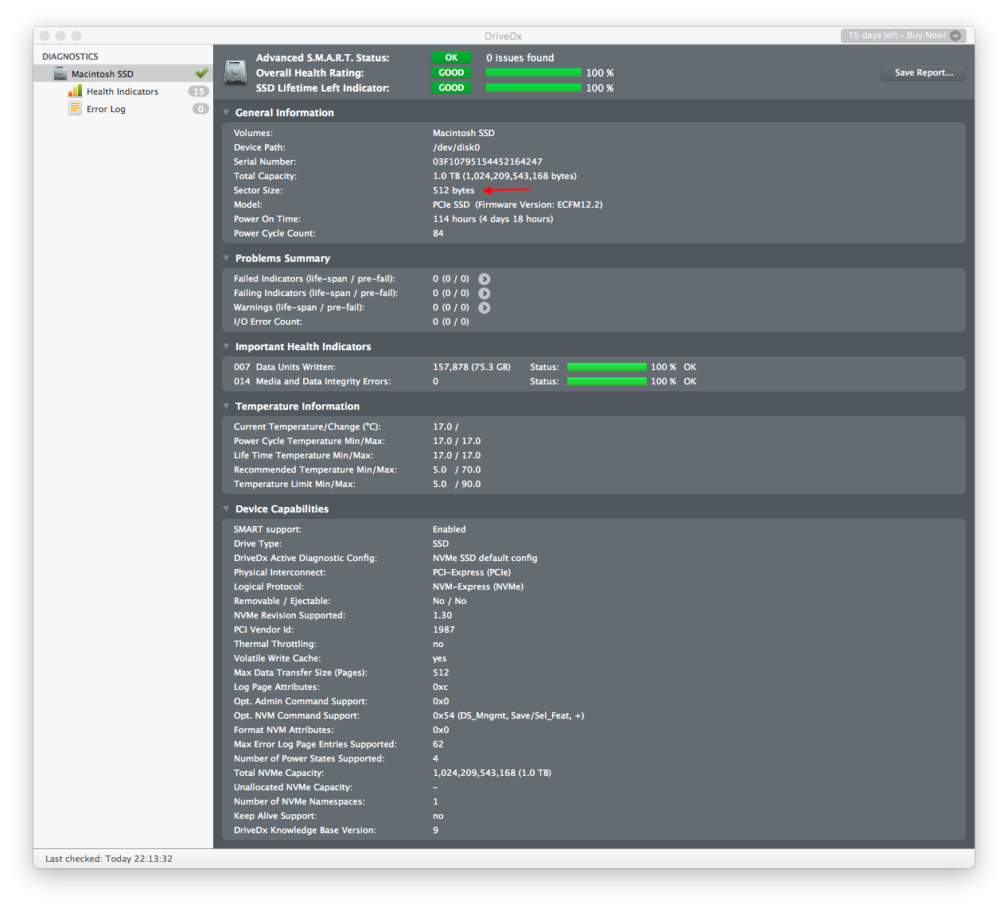Screen dimensions: 1008x908
Task: Click the Health Indicators bar chart icon
Action: click(75, 91)
